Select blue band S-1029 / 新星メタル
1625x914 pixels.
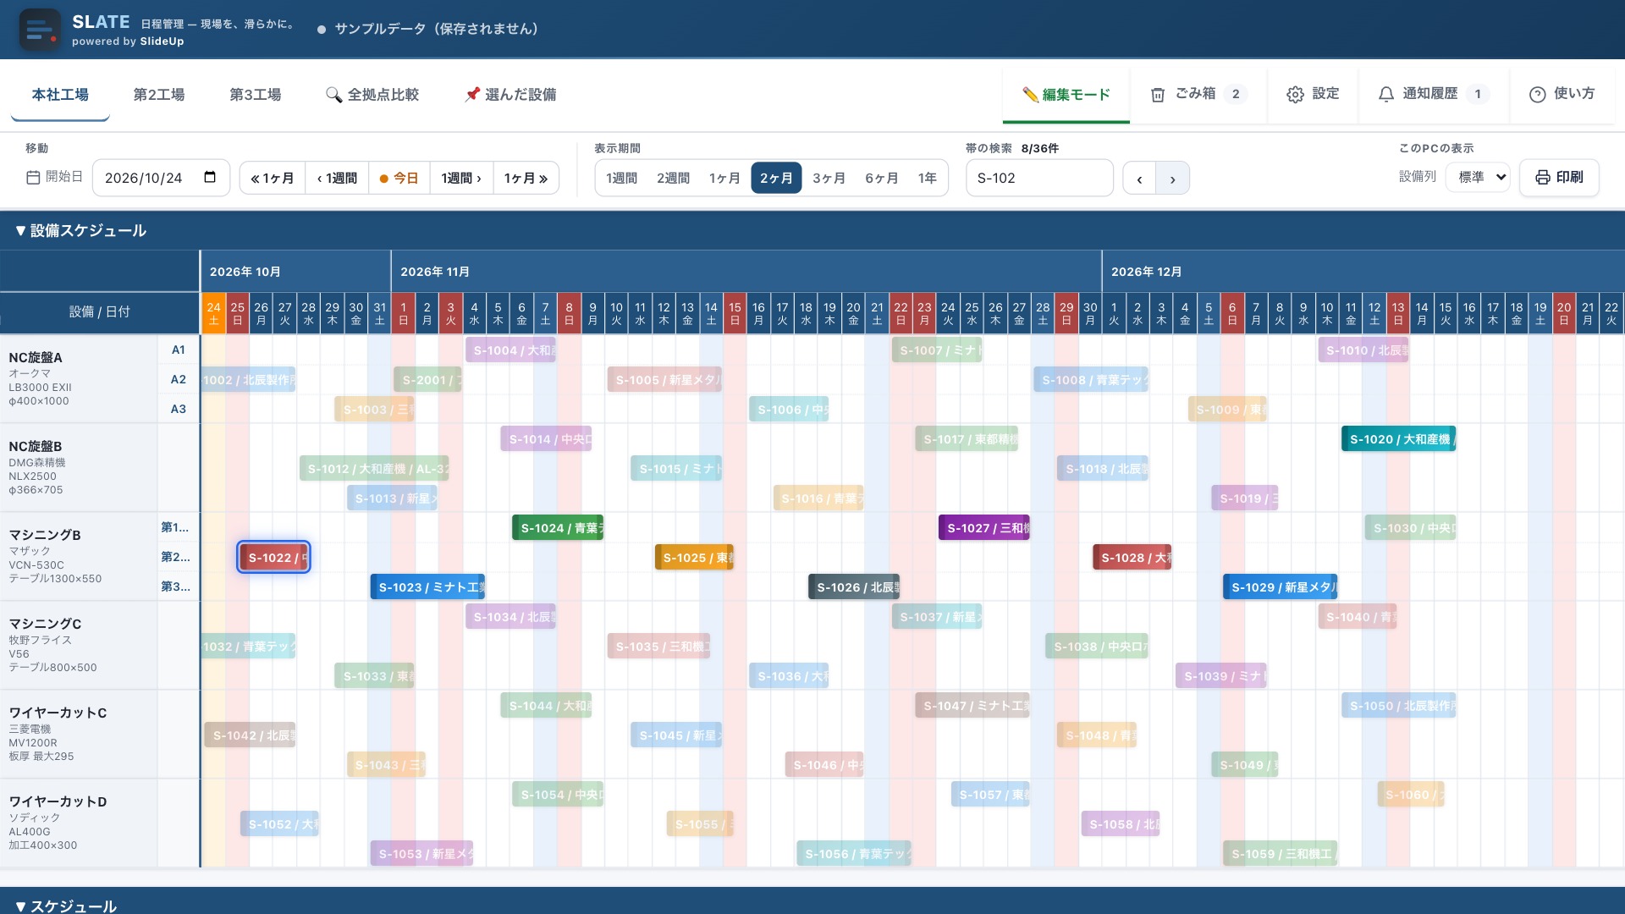1281,587
